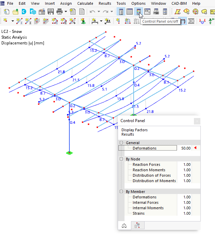Open the Calculate menu
The height and width of the screenshot is (234, 215).
pyautogui.click(x=85, y=3)
